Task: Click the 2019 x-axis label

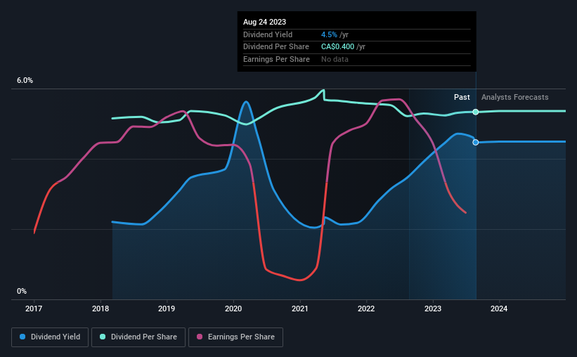Action: point(167,309)
